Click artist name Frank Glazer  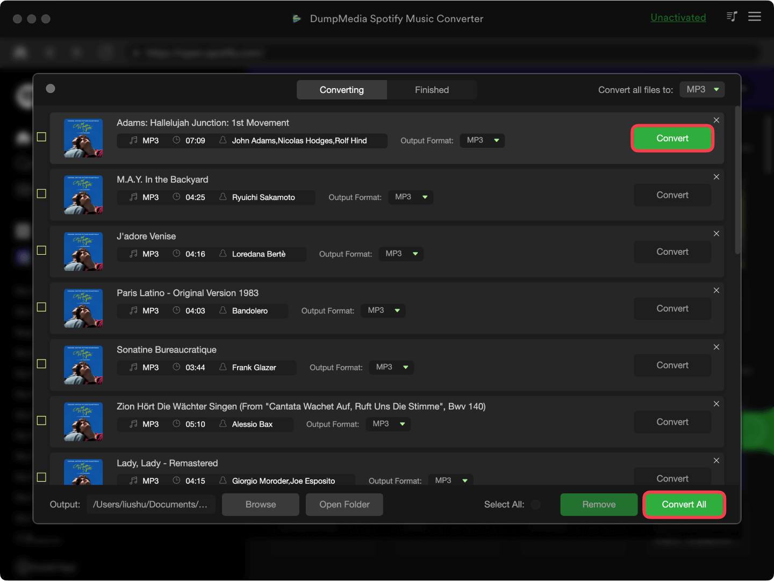point(254,367)
